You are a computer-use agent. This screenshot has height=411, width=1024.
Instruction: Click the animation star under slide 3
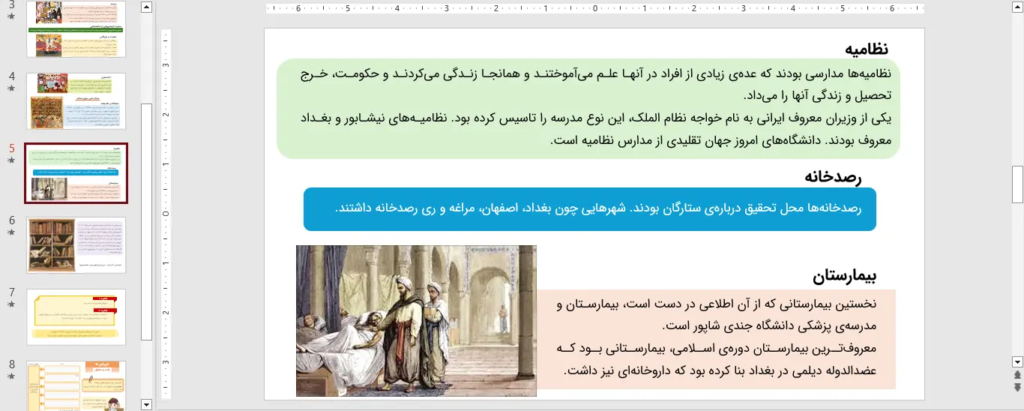tap(11, 16)
